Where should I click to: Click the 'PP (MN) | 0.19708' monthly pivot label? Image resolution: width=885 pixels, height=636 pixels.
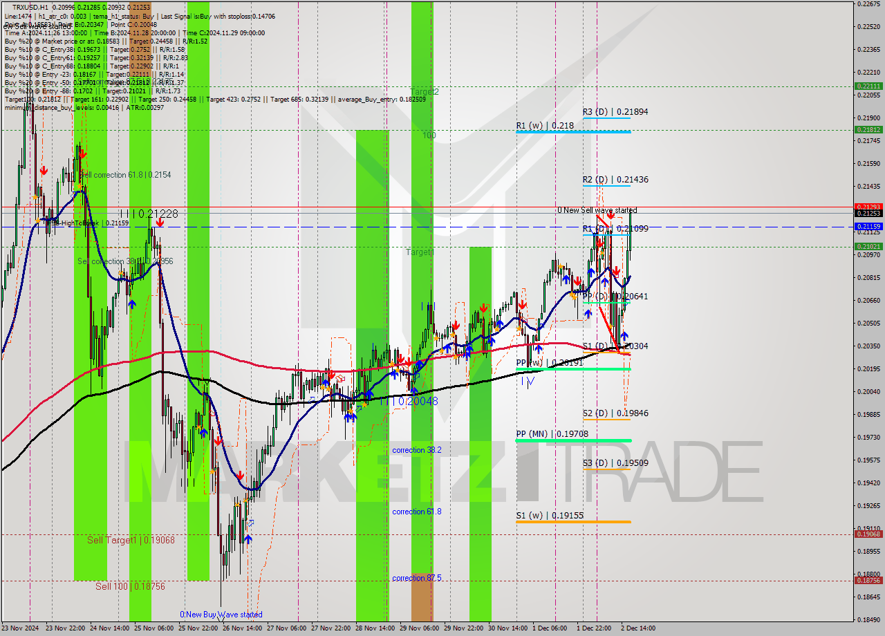[552, 434]
